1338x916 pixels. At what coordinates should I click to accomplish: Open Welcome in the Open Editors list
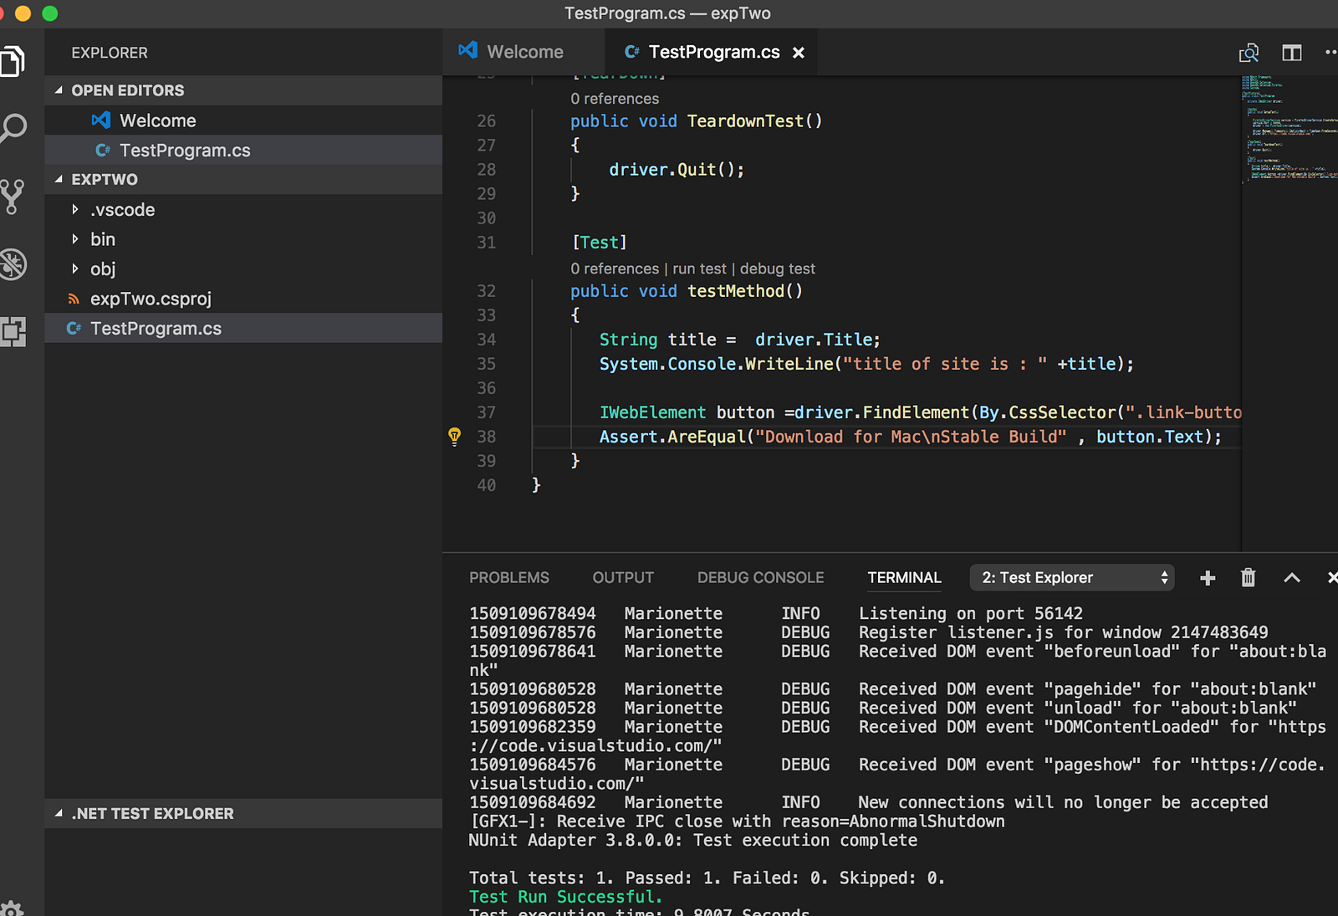(243, 120)
